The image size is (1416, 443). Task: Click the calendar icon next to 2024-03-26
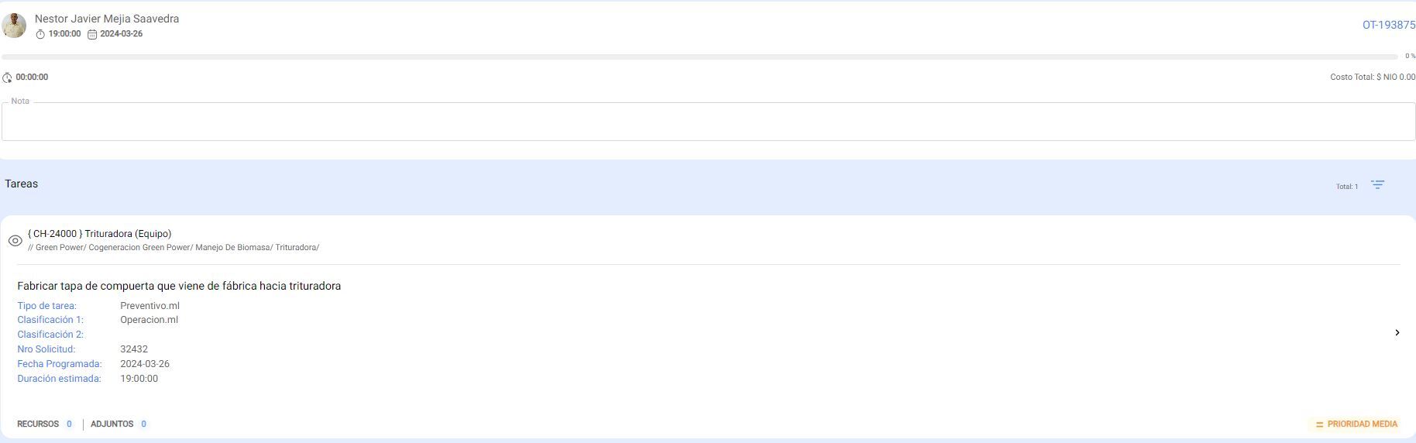point(92,34)
